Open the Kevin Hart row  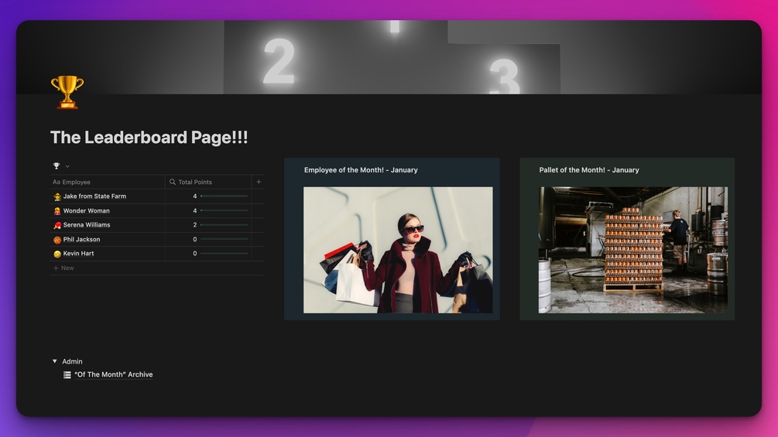78,254
